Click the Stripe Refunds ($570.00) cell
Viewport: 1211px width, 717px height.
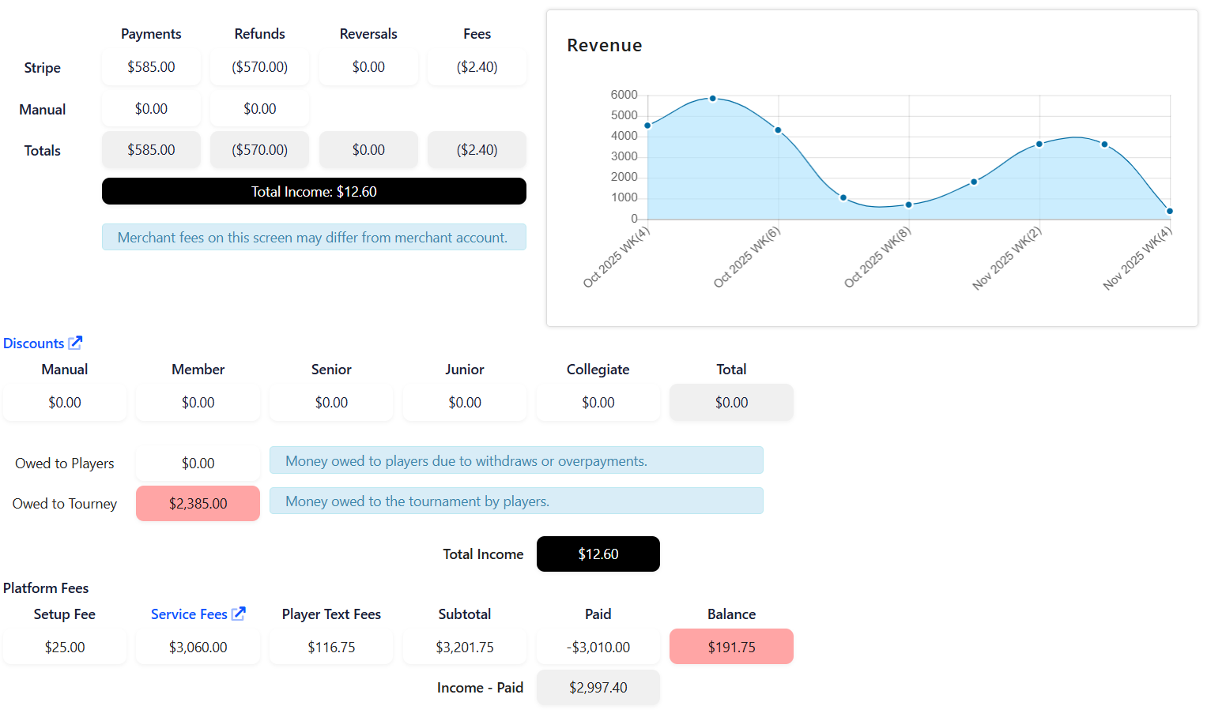point(259,67)
